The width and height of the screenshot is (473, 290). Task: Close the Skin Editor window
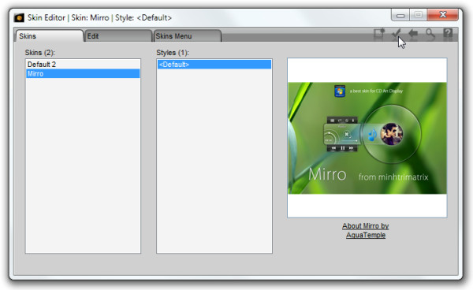[443, 15]
